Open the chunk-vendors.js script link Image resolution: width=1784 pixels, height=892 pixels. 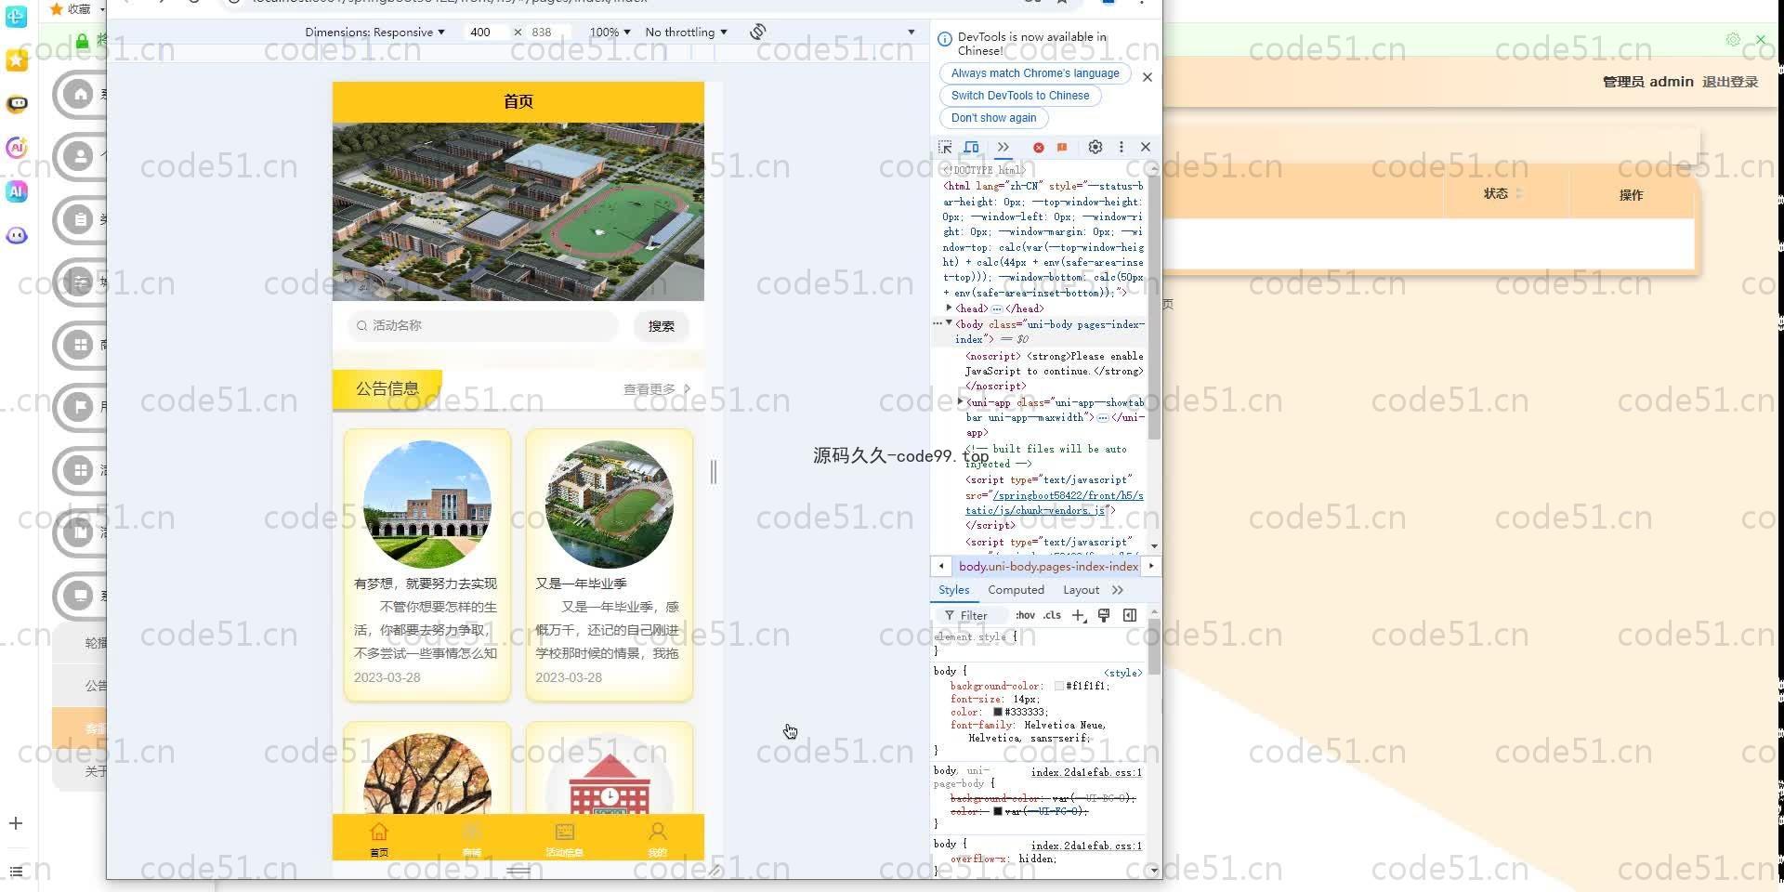pos(1054,503)
